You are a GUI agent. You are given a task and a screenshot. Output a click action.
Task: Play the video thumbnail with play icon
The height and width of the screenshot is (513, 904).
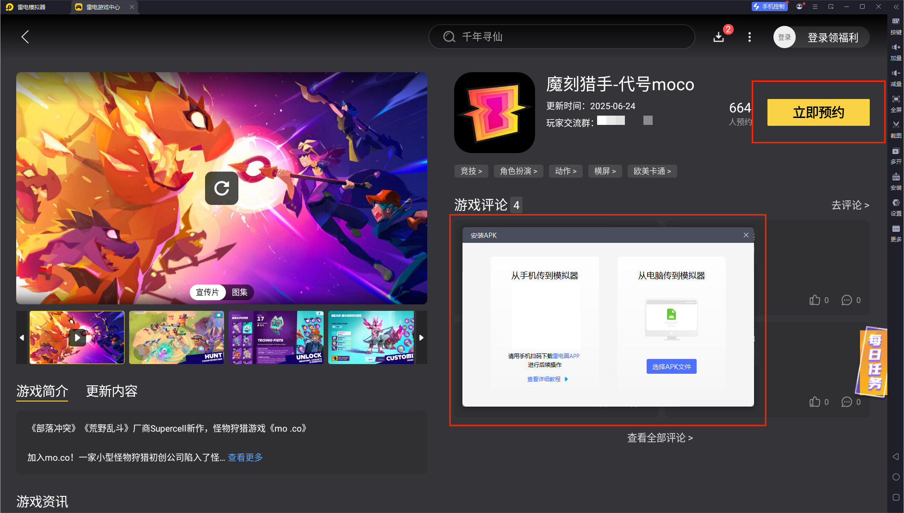click(77, 337)
